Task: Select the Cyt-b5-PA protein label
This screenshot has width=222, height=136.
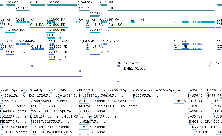Action: click(94, 47)
